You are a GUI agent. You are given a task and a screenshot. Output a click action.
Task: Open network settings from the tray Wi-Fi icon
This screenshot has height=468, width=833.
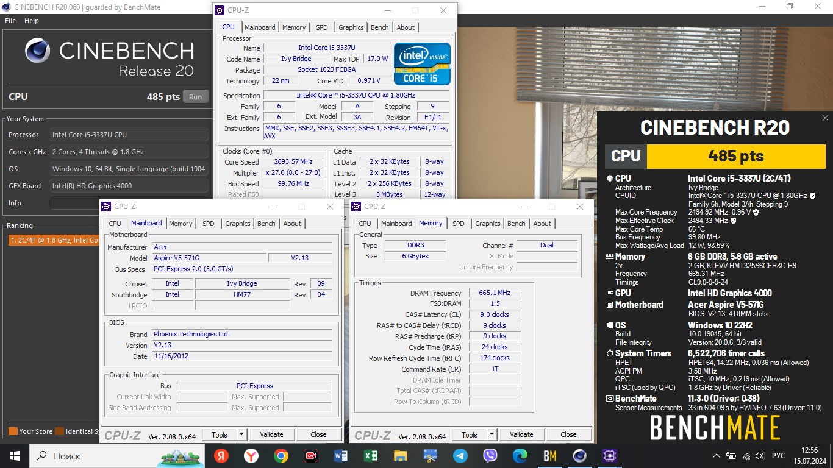(x=745, y=456)
